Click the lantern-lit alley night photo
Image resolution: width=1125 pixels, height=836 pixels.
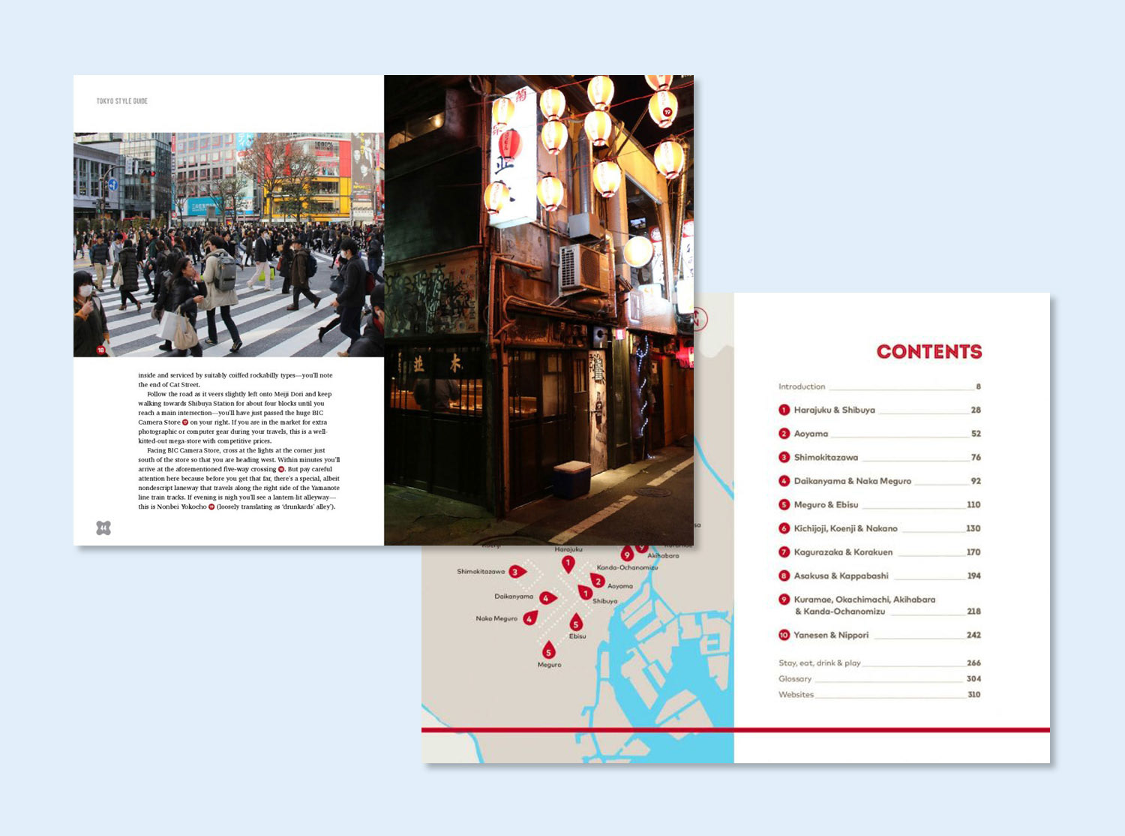click(538, 310)
